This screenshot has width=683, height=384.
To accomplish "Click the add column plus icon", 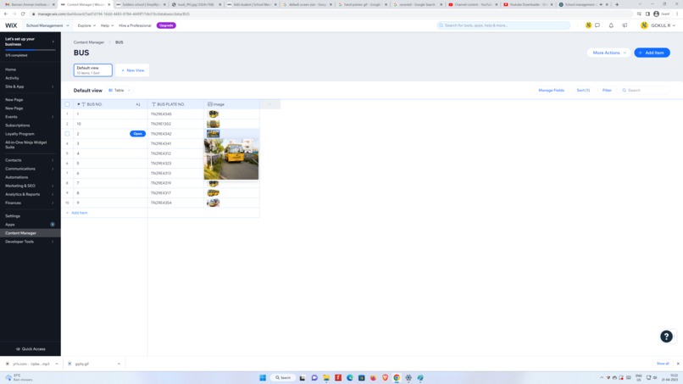I will (269, 104).
